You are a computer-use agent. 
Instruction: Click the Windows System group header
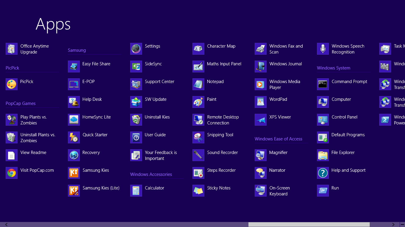coord(334,68)
